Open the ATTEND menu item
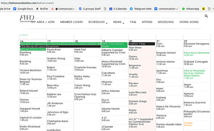 coord(147,22)
